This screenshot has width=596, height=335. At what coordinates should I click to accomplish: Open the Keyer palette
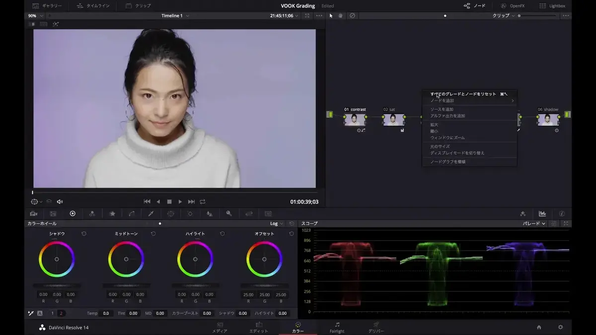[x=229, y=213]
